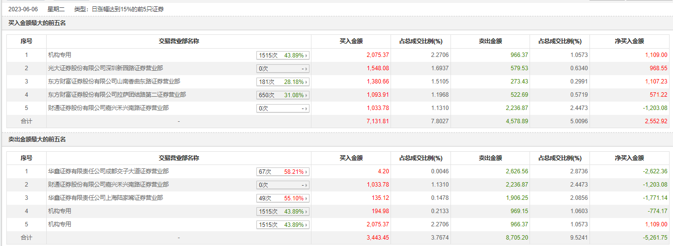
Task: Click the buy table's 交易营业部名称 header
Action: 179,41
